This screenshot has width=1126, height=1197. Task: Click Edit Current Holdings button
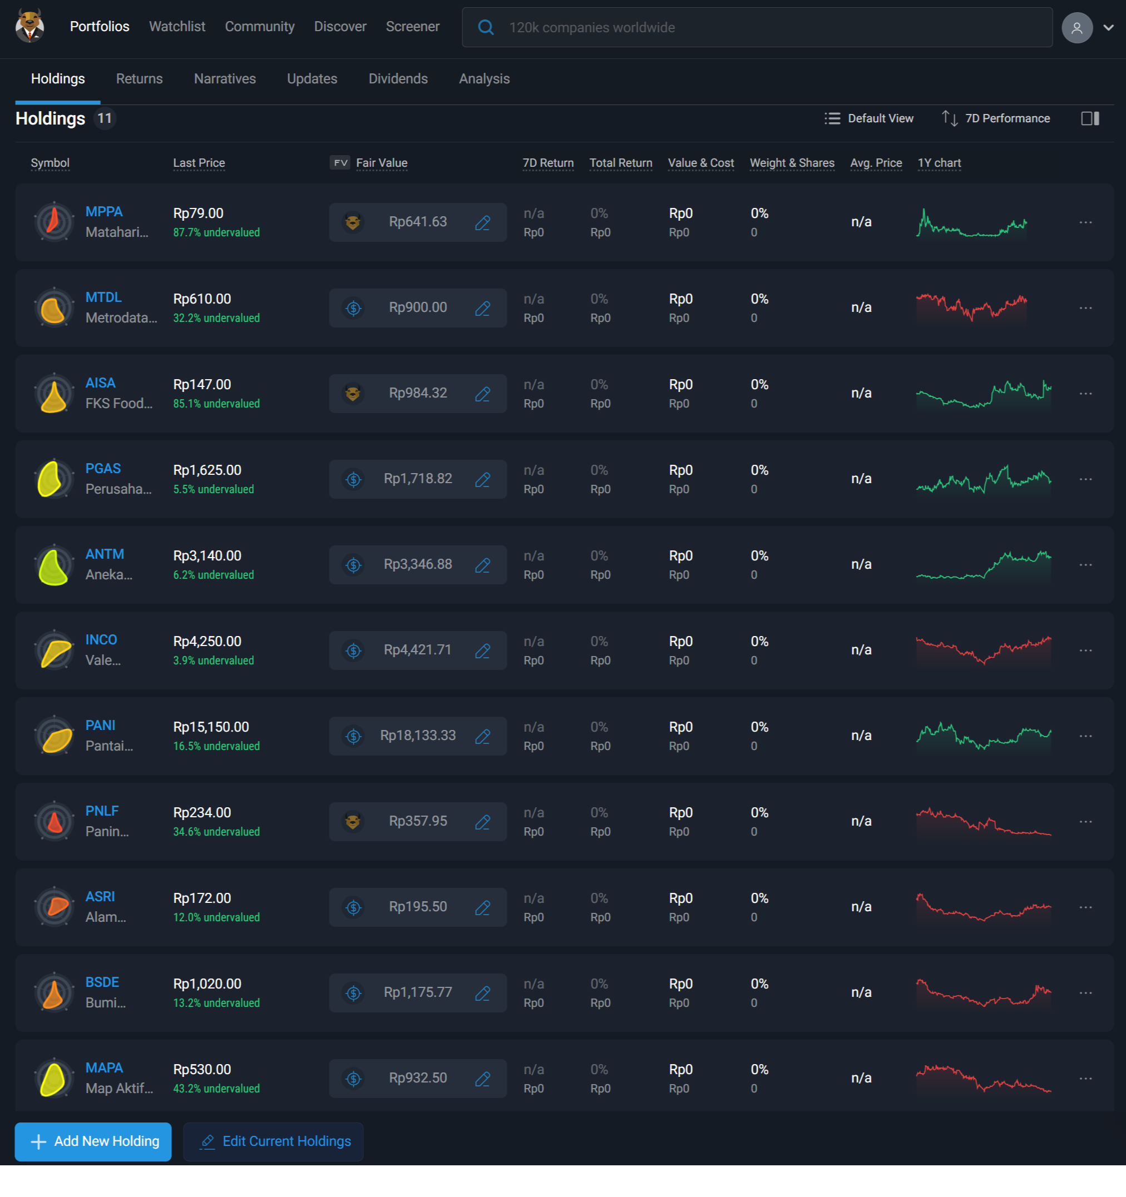[274, 1141]
